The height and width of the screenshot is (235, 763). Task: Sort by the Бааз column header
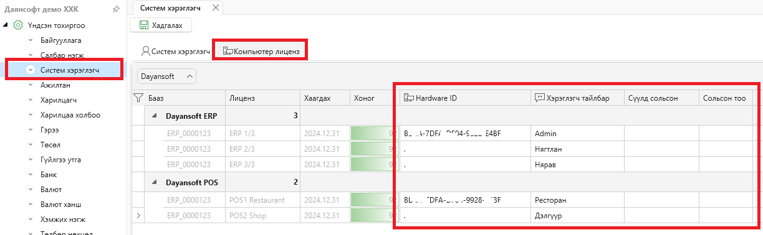pyautogui.click(x=185, y=98)
